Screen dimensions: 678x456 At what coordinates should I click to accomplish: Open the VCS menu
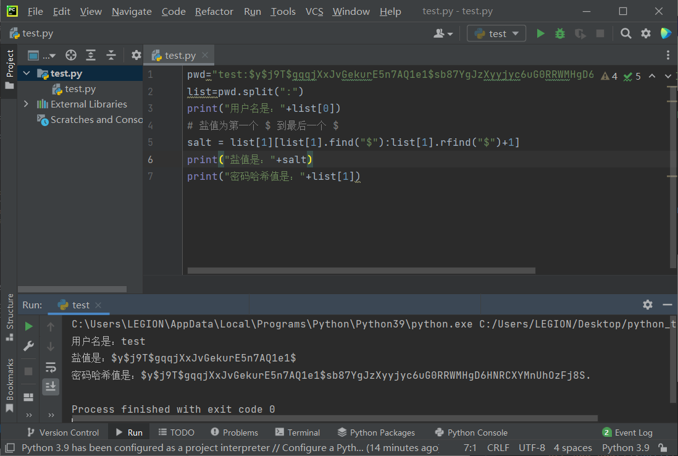314,12
